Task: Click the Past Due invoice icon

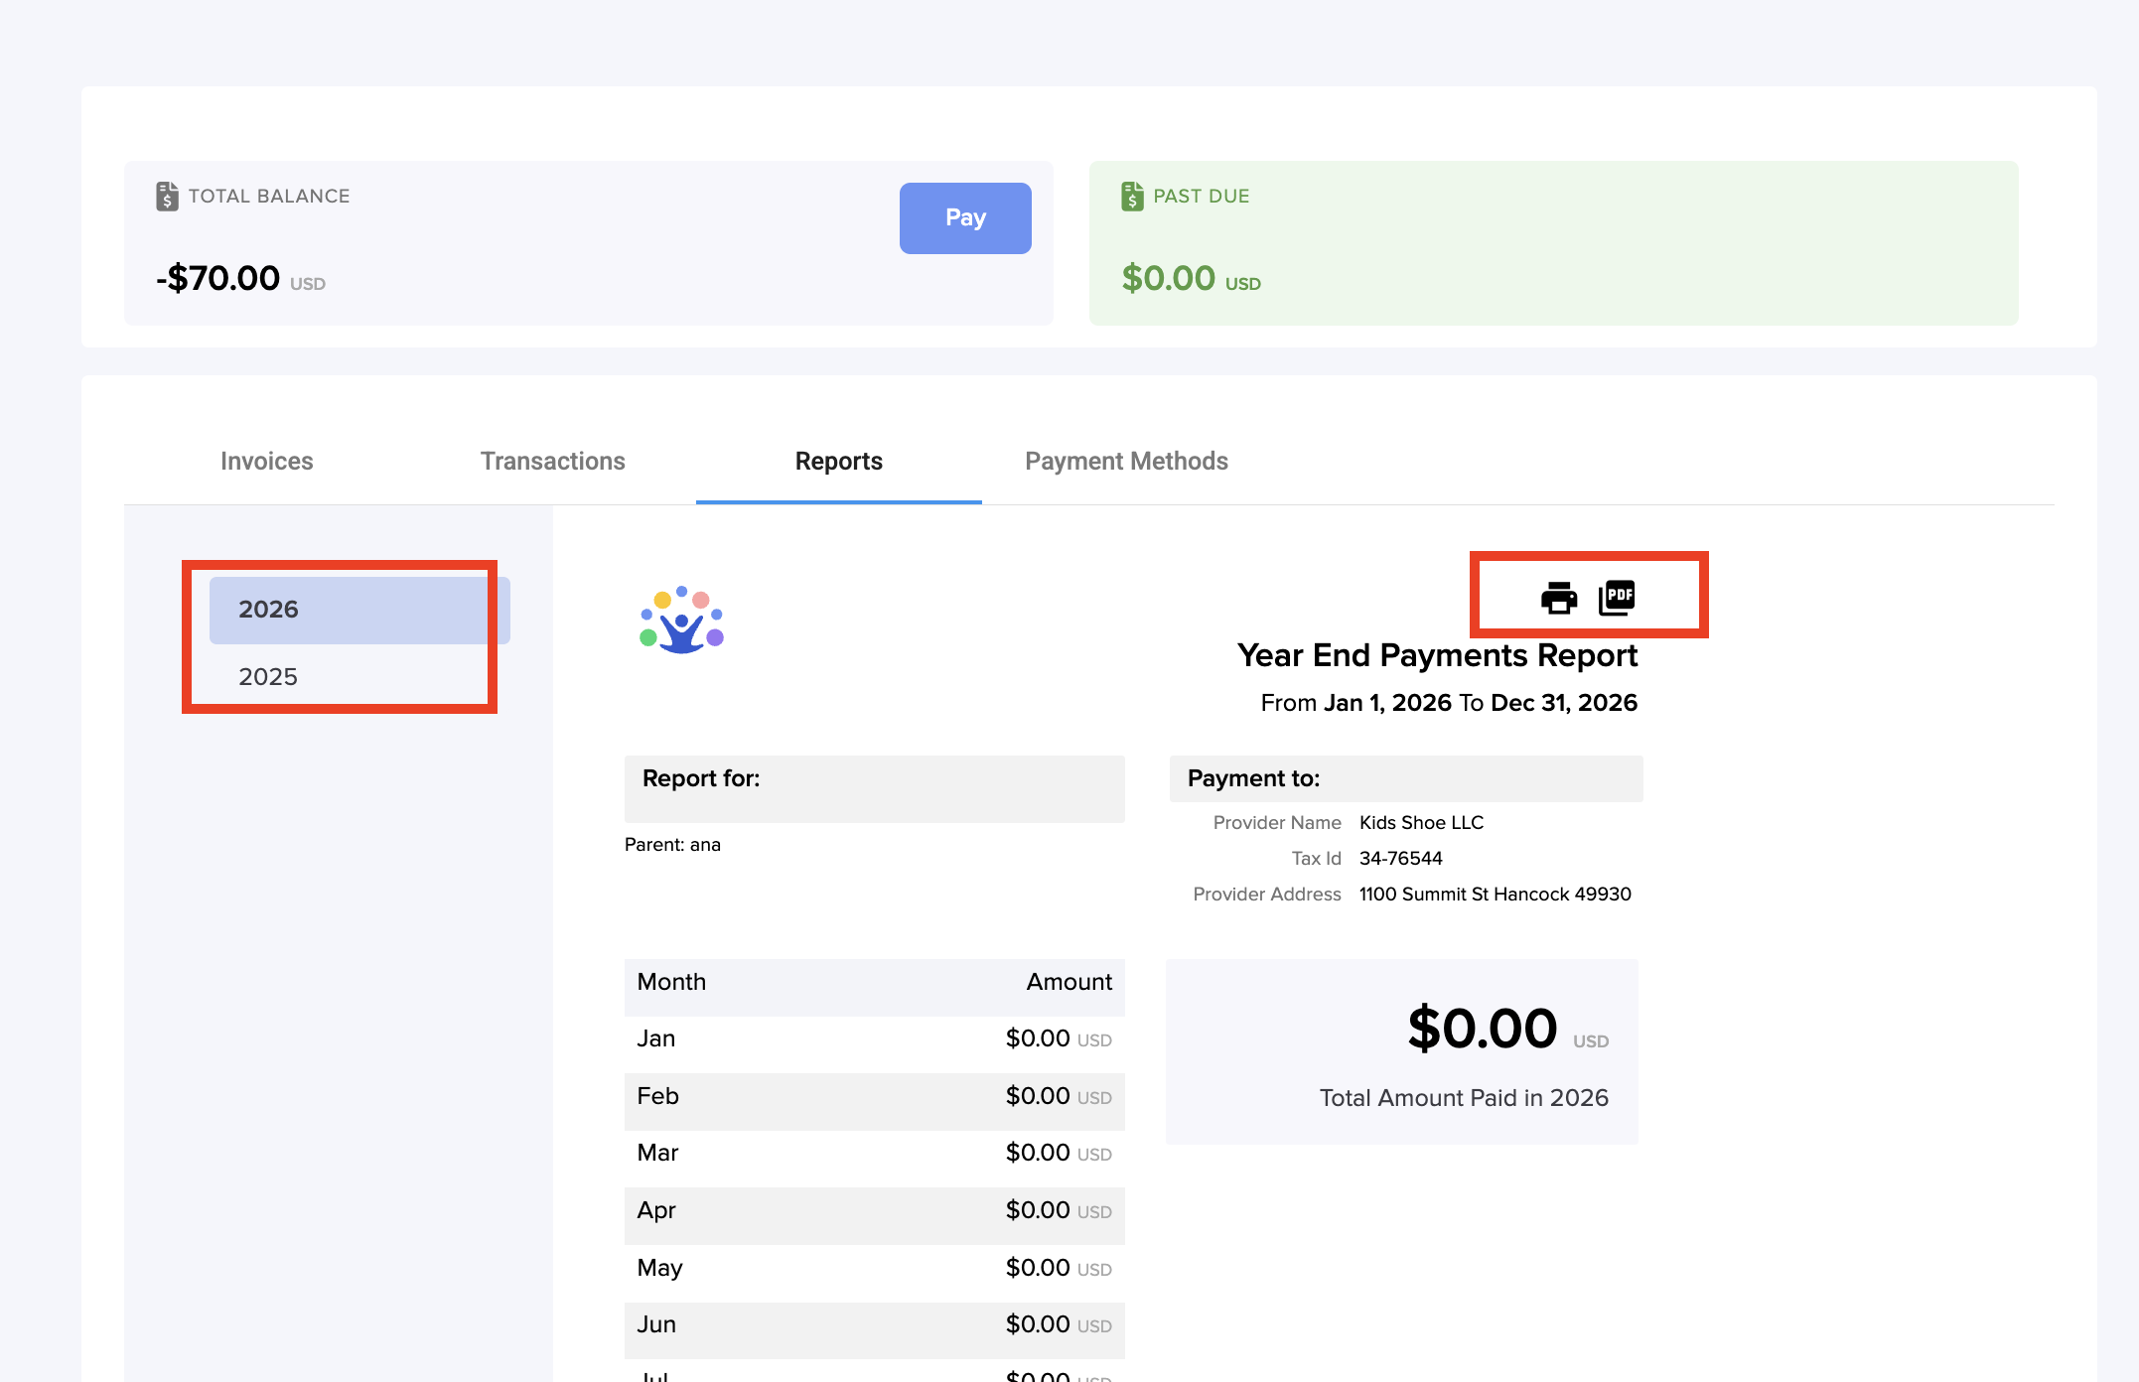Action: pyautogui.click(x=1132, y=197)
